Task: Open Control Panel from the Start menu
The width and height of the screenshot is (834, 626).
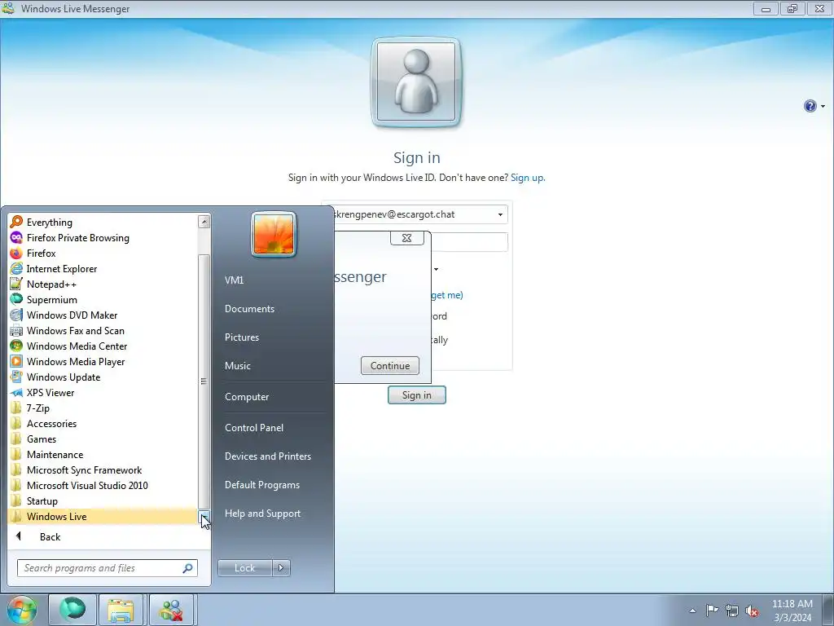Action: 254,427
